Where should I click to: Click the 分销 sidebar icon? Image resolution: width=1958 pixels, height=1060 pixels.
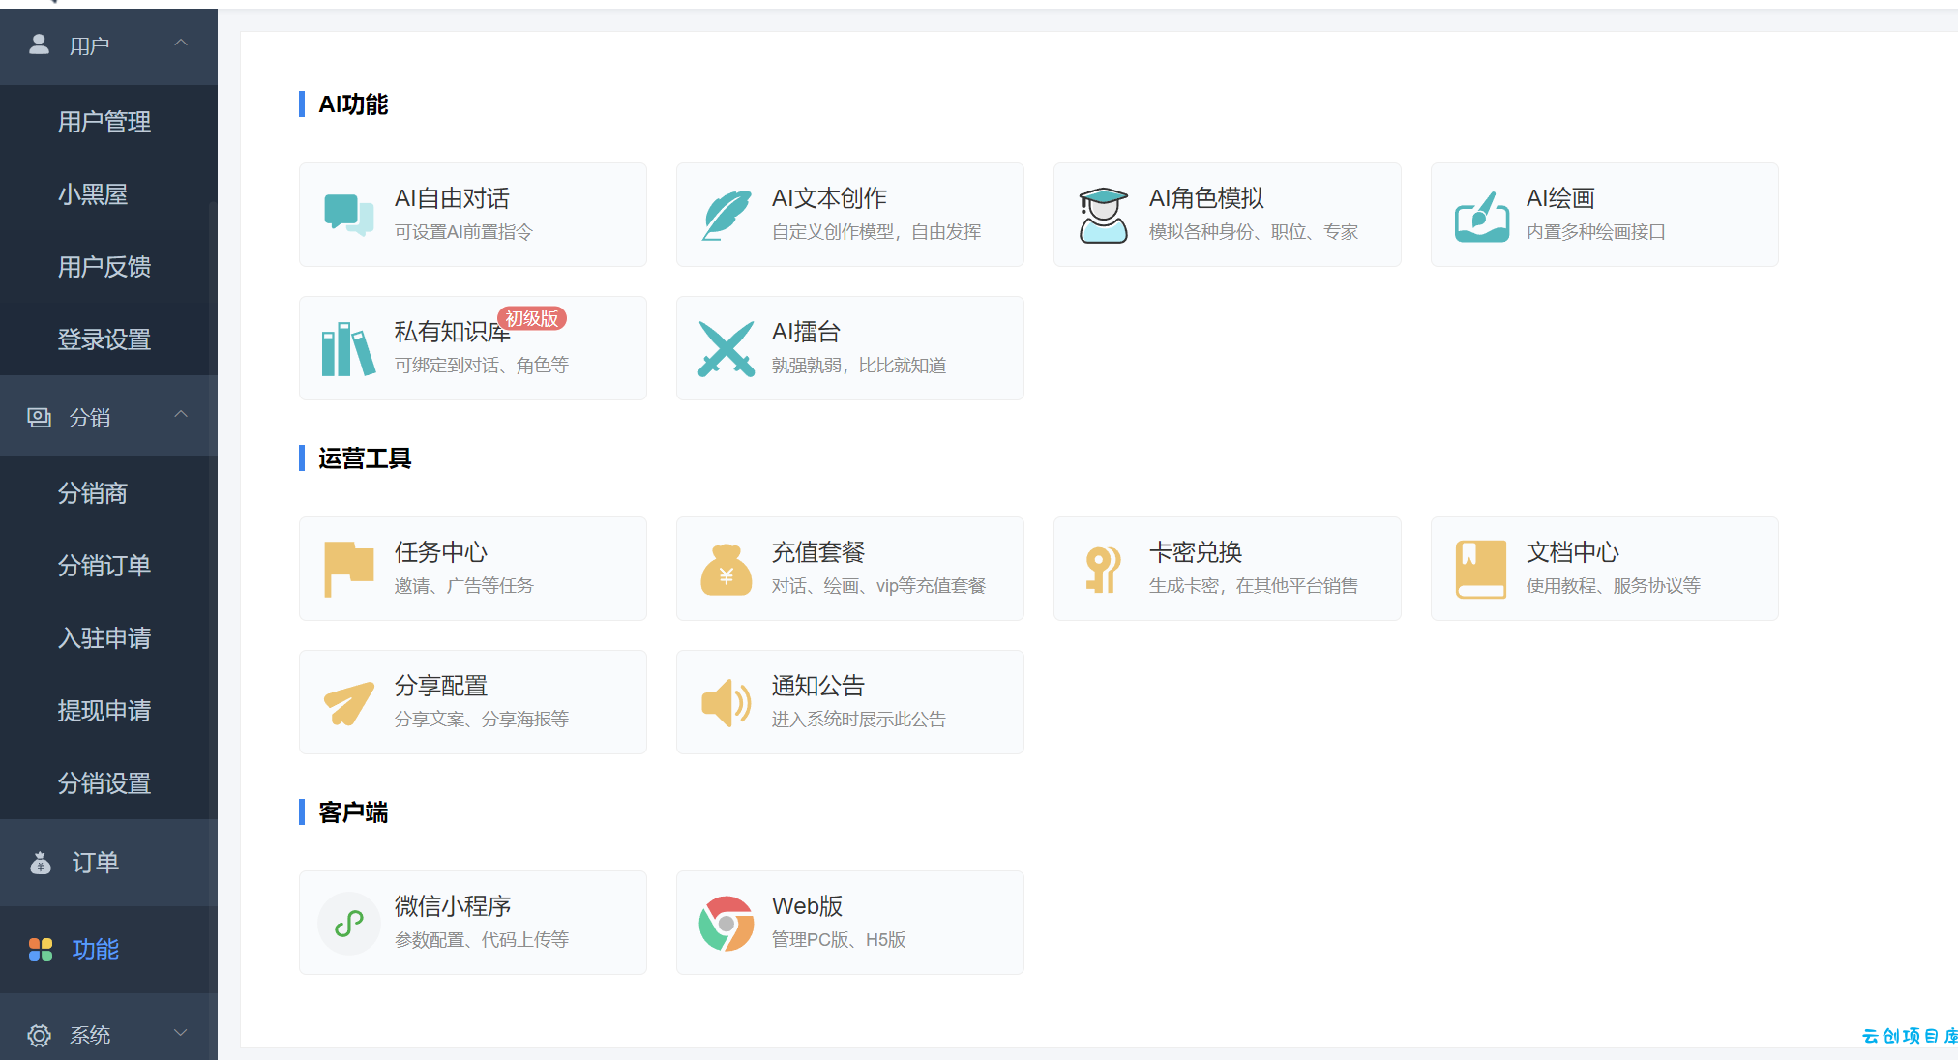click(39, 417)
